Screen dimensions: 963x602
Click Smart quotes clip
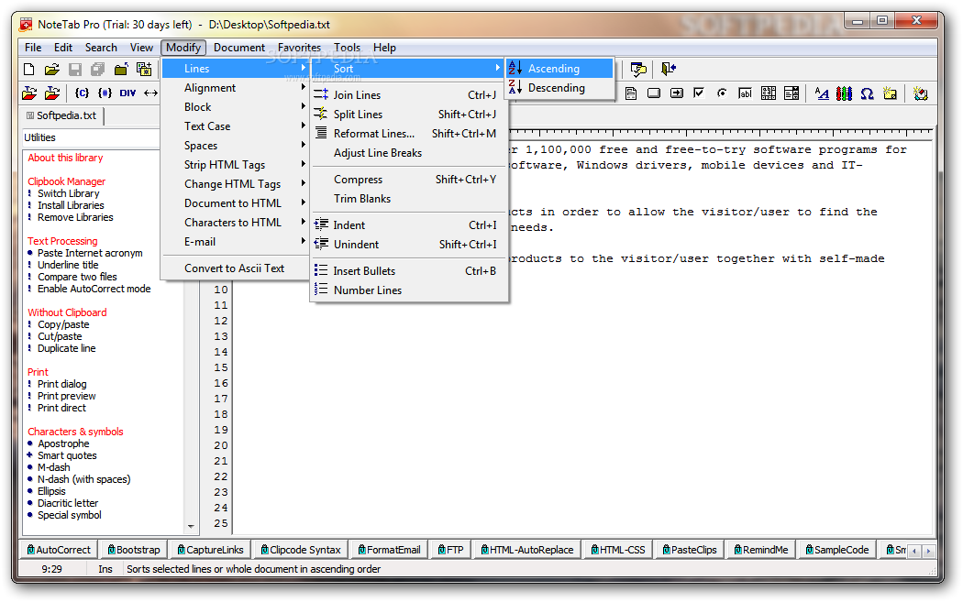67,455
